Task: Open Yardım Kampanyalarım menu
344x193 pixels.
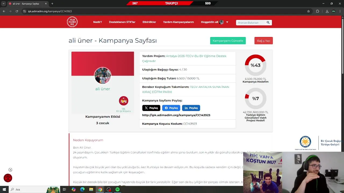Action: 178,22
